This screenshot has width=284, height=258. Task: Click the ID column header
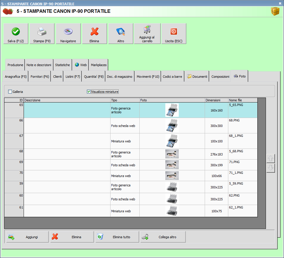coord(14,100)
